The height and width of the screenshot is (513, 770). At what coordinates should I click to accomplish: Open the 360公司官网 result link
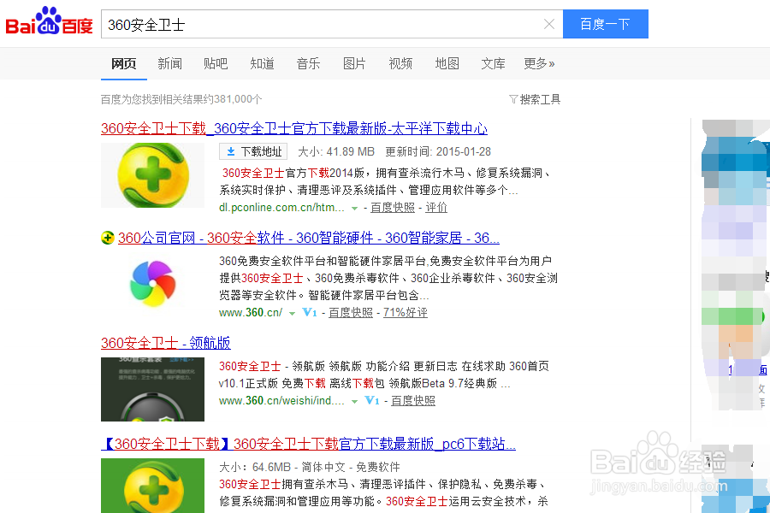[309, 238]
